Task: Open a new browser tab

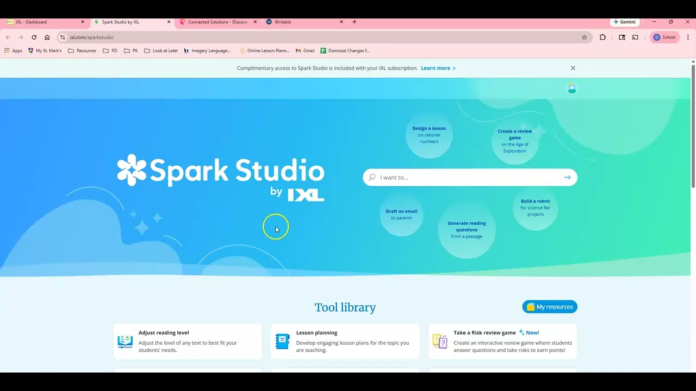Action: (355, 22)
